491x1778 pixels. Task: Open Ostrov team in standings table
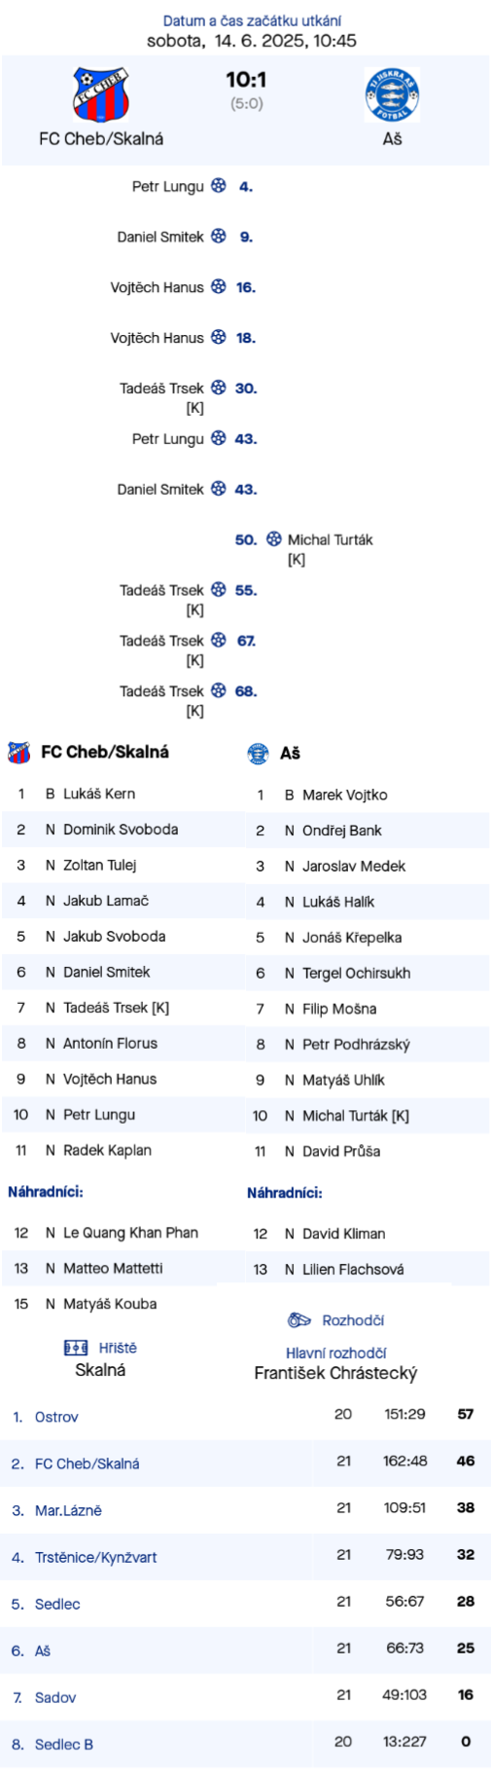(x=56, y=1417)
